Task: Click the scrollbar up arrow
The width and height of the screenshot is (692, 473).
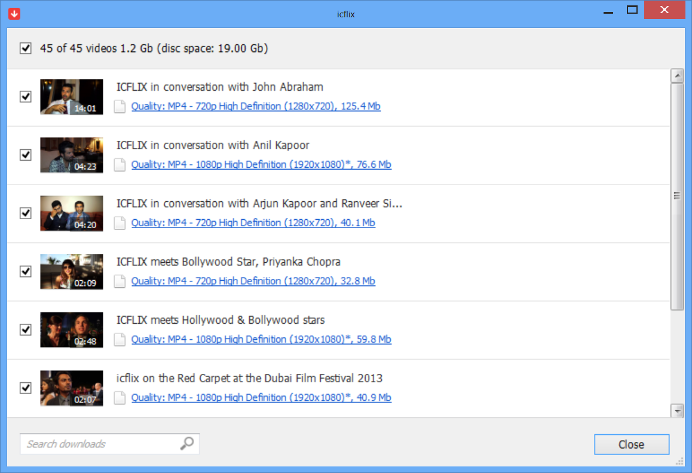Action: tap(677, 75)
